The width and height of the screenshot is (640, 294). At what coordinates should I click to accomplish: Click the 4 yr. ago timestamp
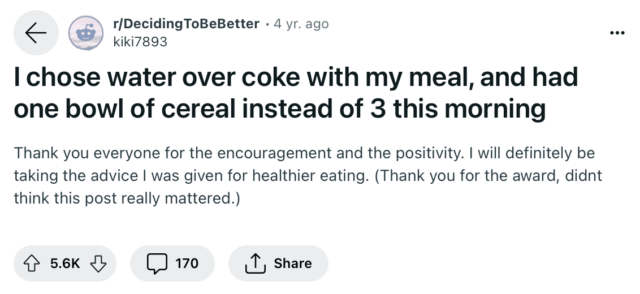pyautogui.click(x=301, y=24)
